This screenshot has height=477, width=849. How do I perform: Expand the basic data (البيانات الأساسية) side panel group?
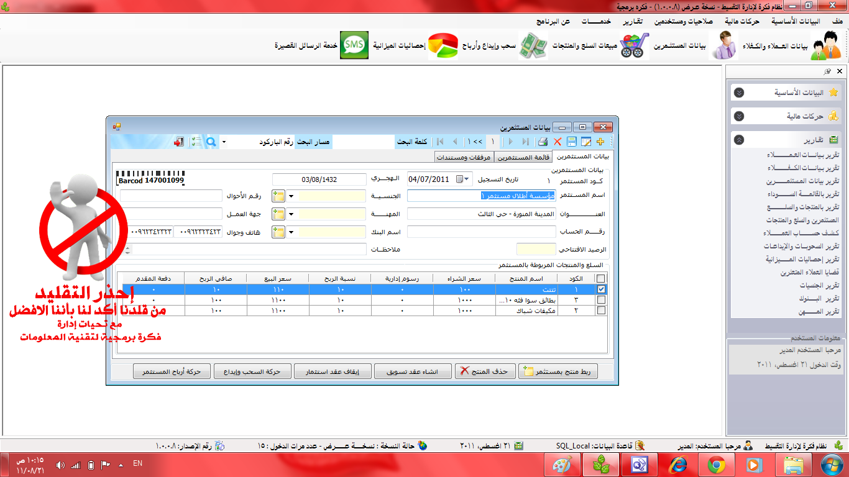coord(738,93)
